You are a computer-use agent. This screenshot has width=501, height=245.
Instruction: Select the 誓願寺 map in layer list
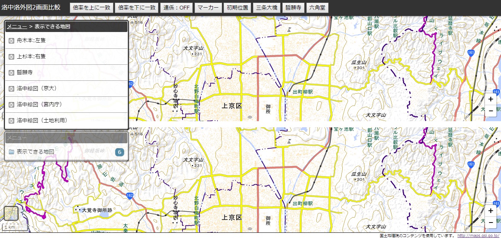click(x=66, y=72)
